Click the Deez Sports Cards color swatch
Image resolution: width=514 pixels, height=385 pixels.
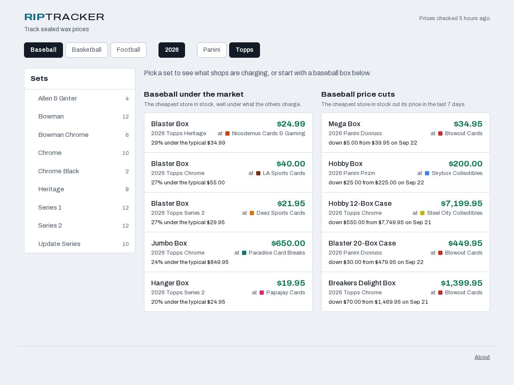click(x=252, y=213)
